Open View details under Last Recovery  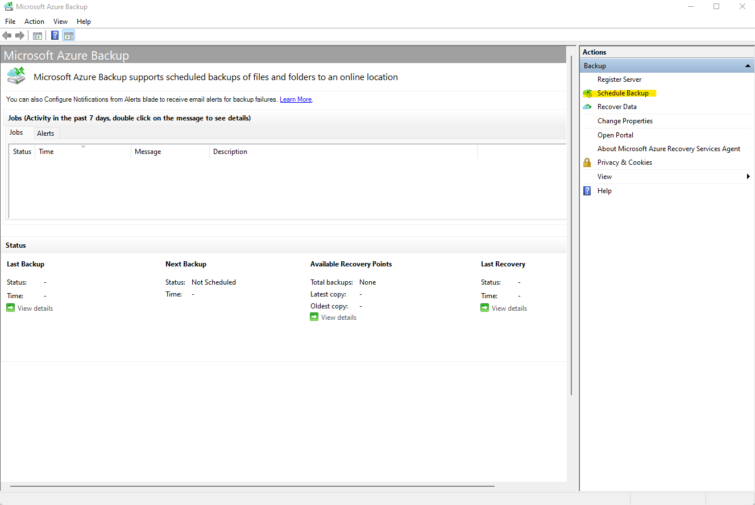(509, 308)
